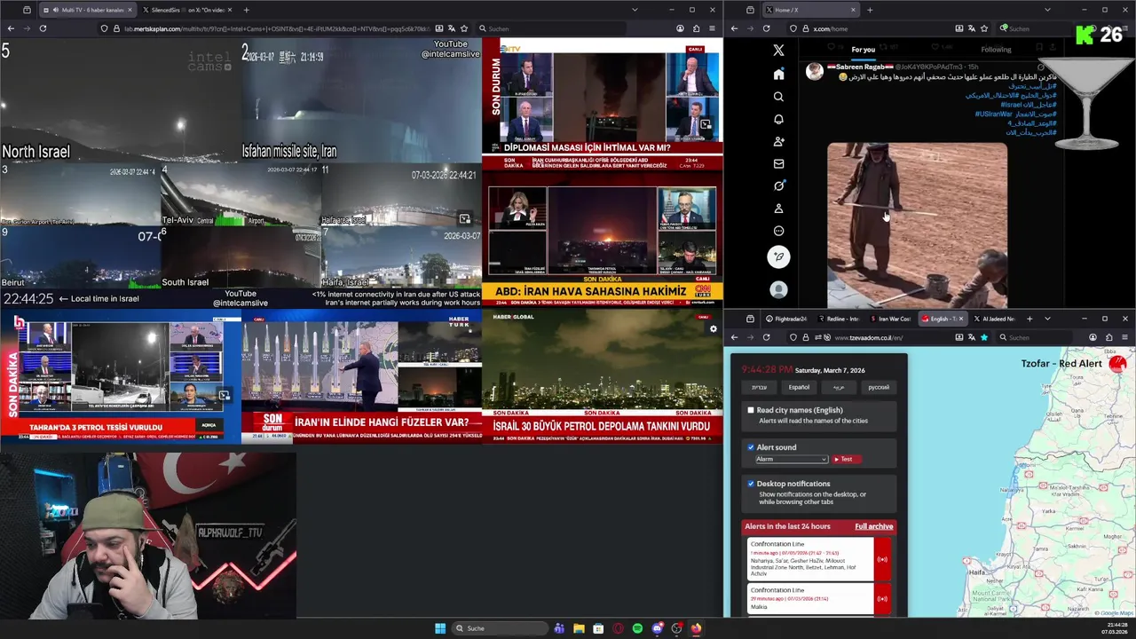Viewport: 1136px width, 639px height.
Task: Click translate icon in x.com address bar
Action: (x=972, y=28)
